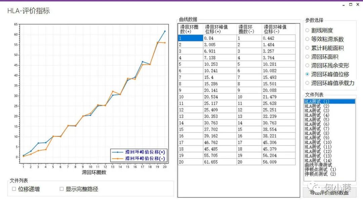
Task: Click 滞回环峰值位移(-) column header
Action: point(279,29)
